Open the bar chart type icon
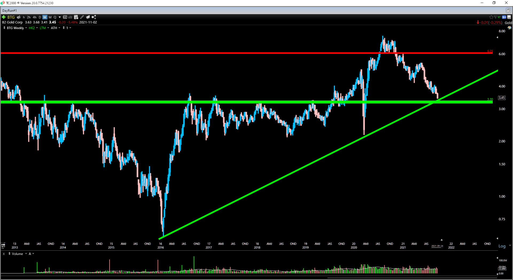 tap(70, 17)
